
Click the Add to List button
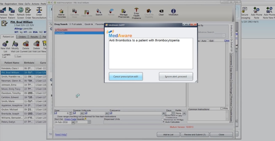pyautogui.click(x=168, y=135)
